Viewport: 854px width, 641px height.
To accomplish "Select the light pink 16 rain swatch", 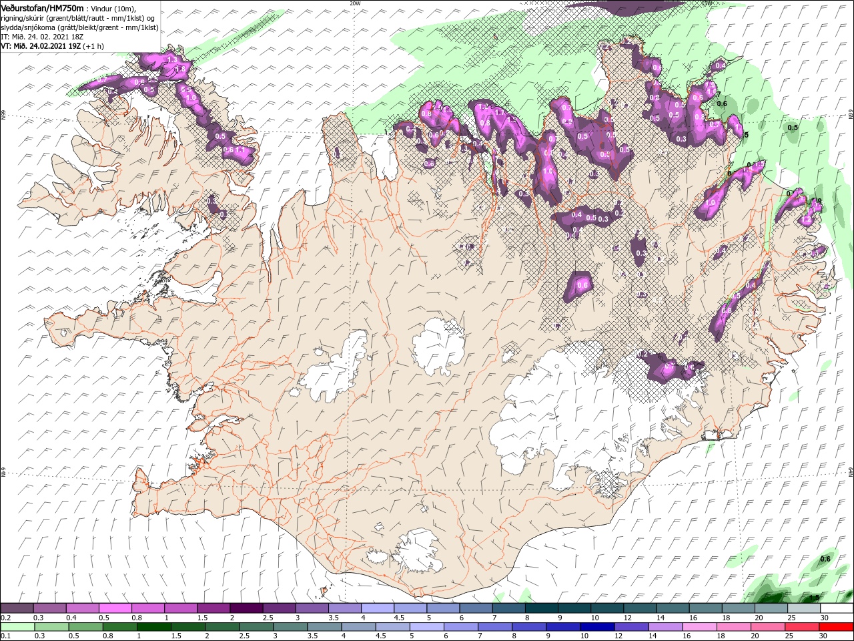I will click(701, 627).
